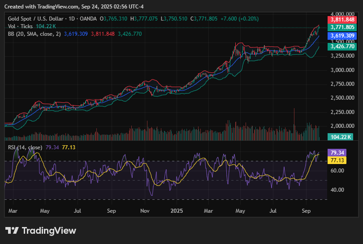Click the close value C3,771.805

click(204, 19)
